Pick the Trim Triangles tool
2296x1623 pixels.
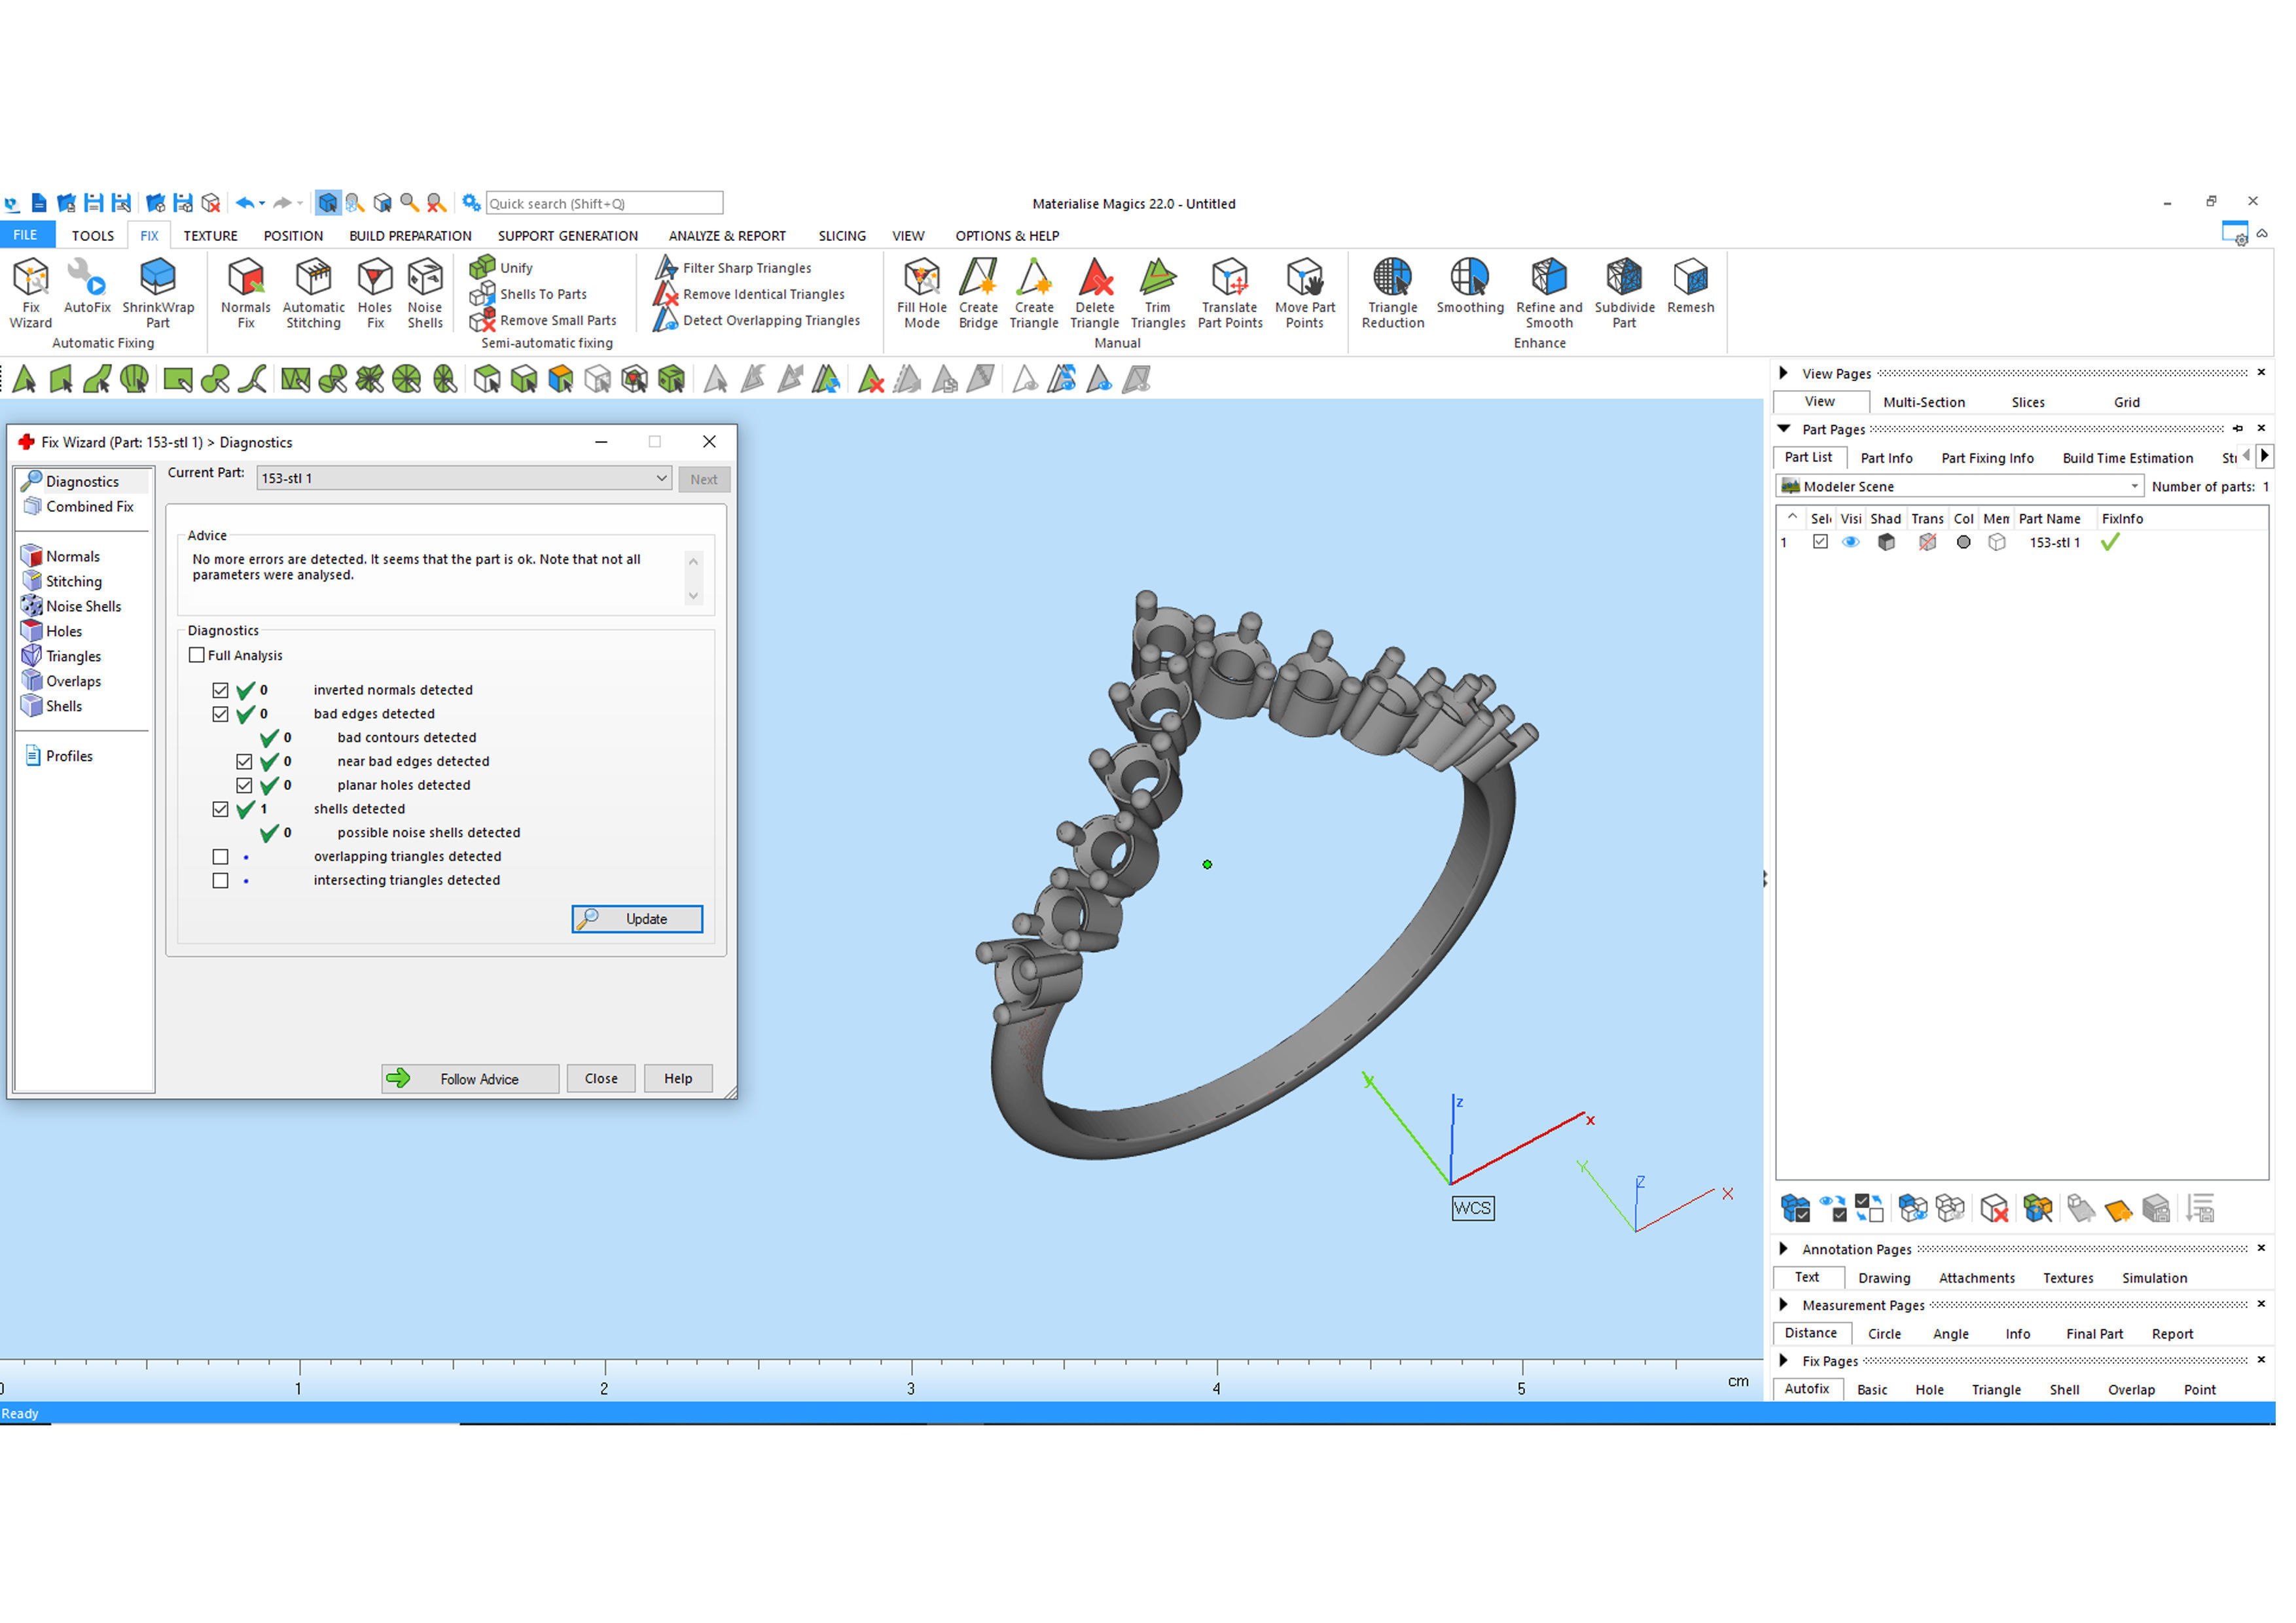pos(1158,293)
